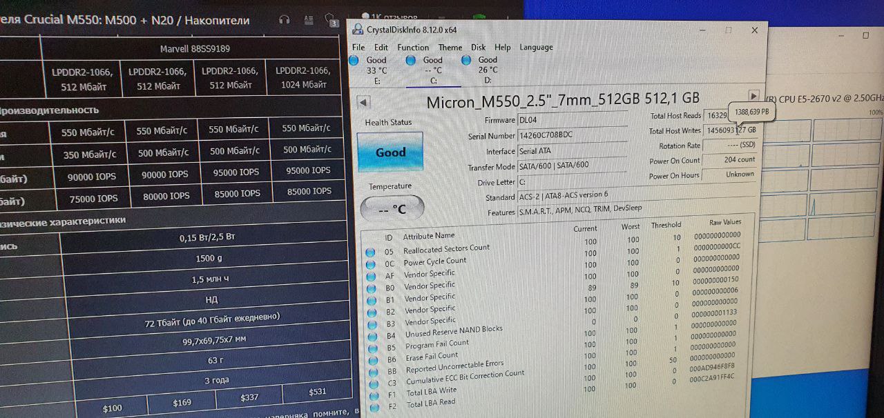Click status icon for Program Fail Count
This screenshot has width=884, height=418.
click(x=373, y=348)
